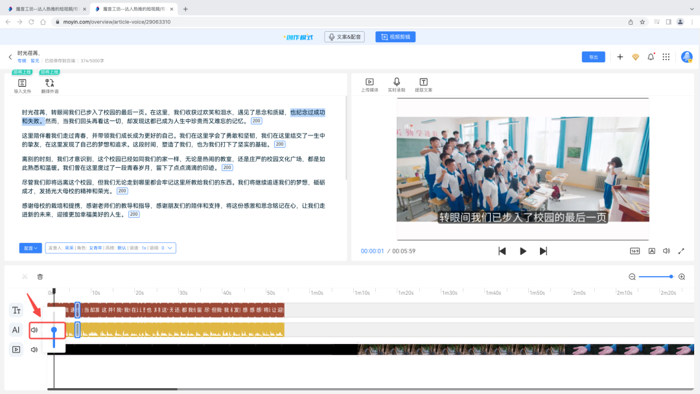The height and width of the screenshot is (394, 700).
Task: Mute the video track speaker
Action: click(x=34, y=349)
